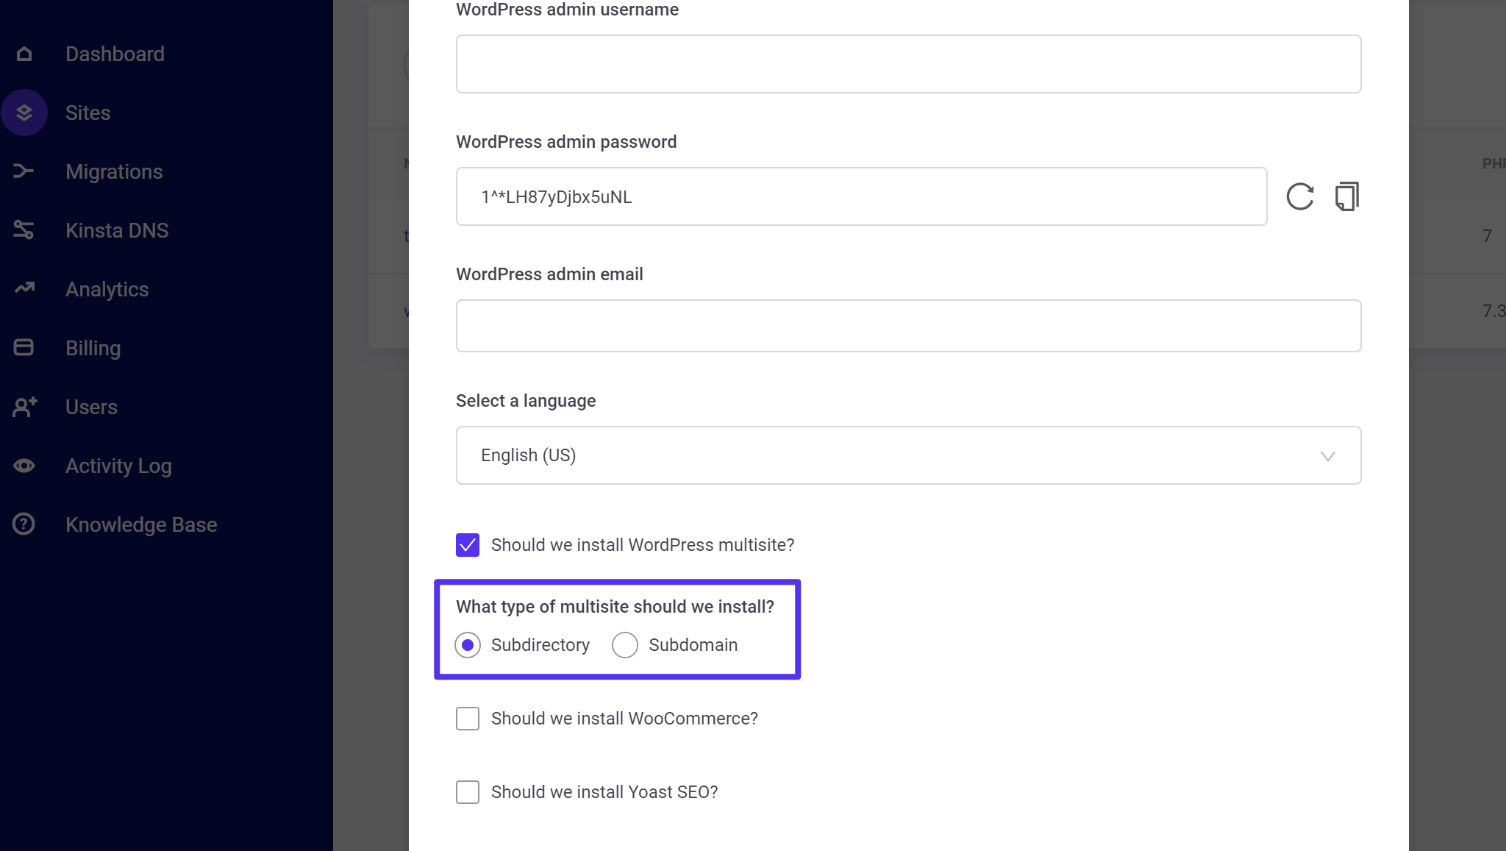This screenshot has width=1506, height=851.
Task: Click the Migrations icon in sidebar
Action: tap(25, 171)
